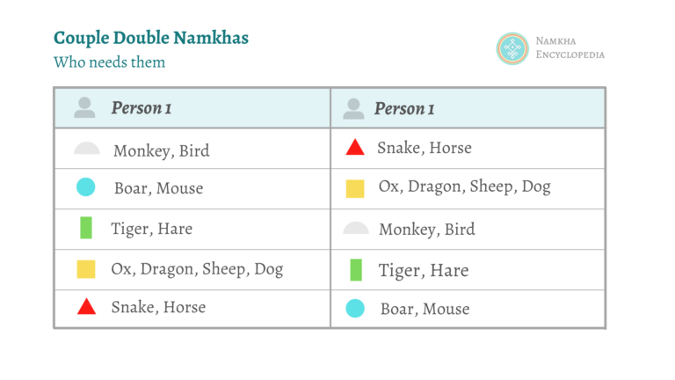Click the Who needs them subtitle
Image resolution: width=675 pixels, height=380 pixels.
click(x=109, y=62)
